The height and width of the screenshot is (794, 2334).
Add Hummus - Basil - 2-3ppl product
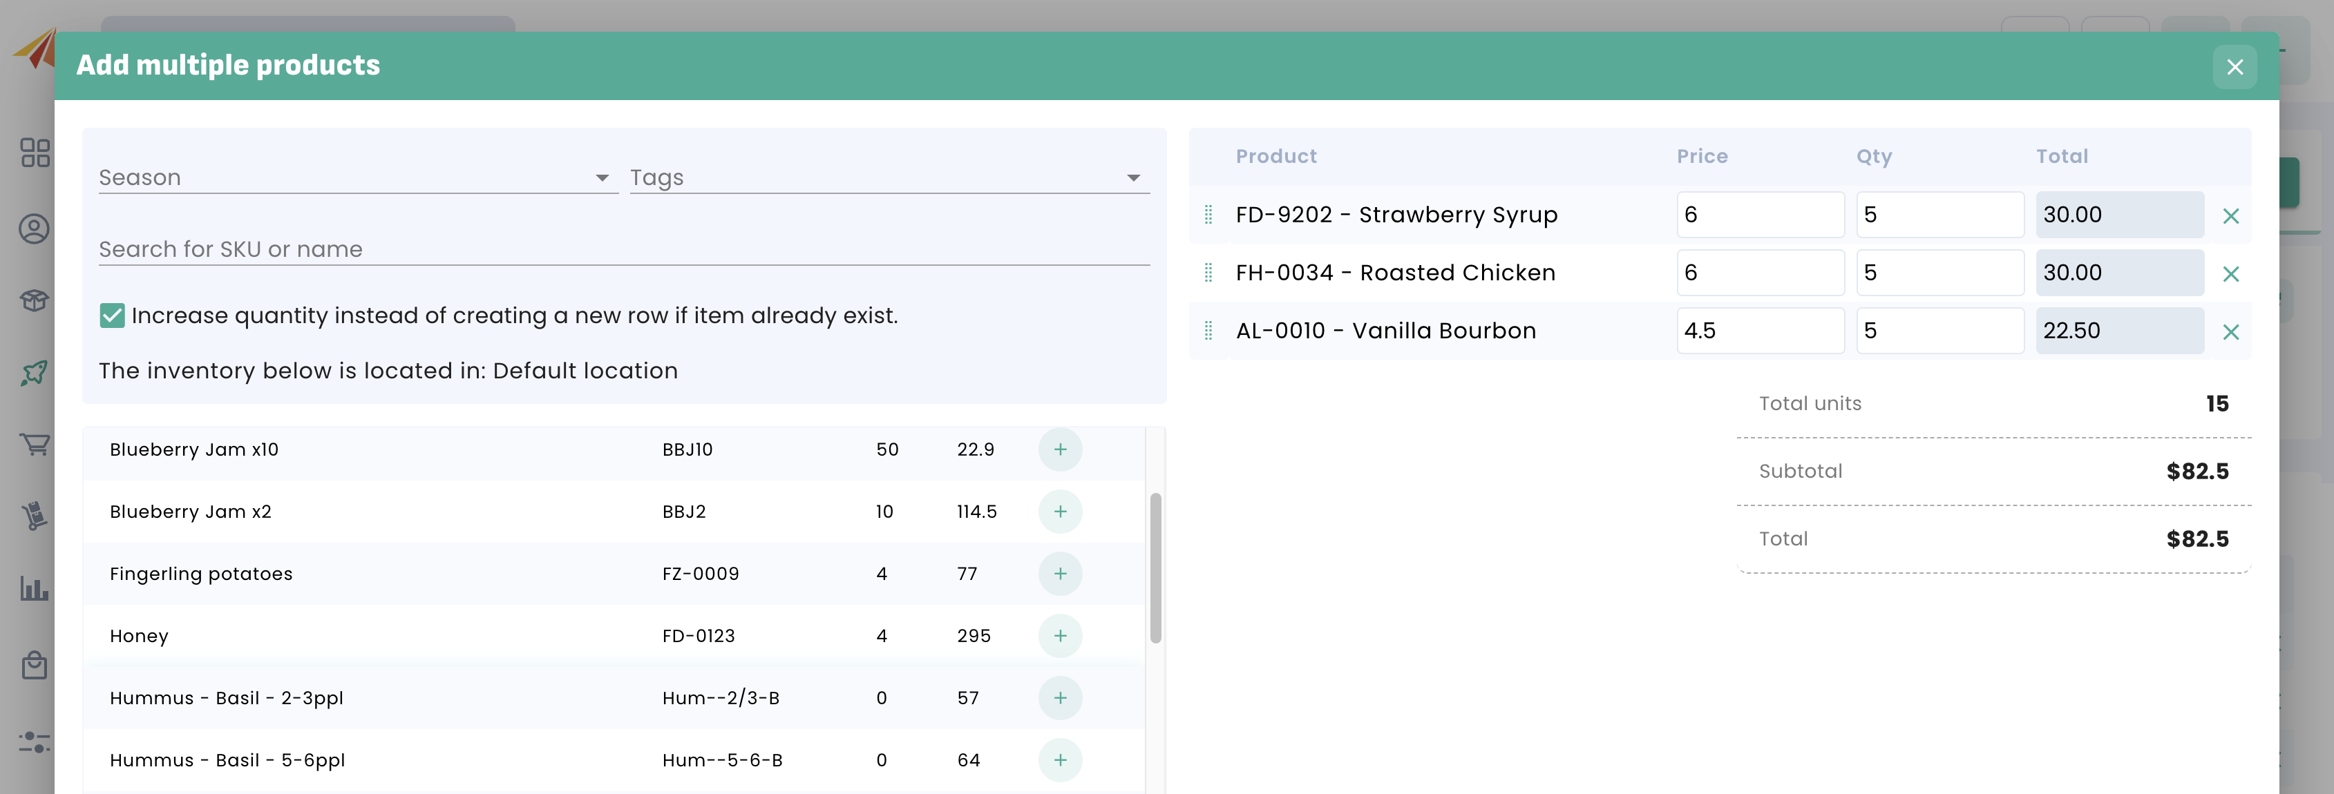point(1059,698)
